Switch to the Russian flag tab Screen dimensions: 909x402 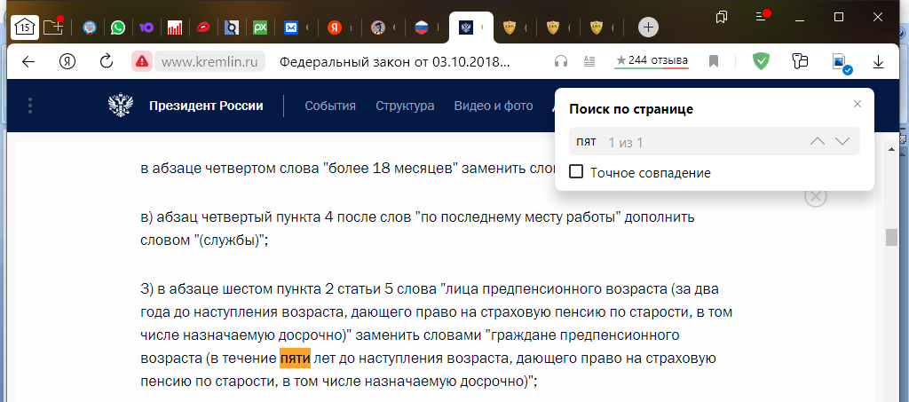pyautogui.click(x=422, y=28)
